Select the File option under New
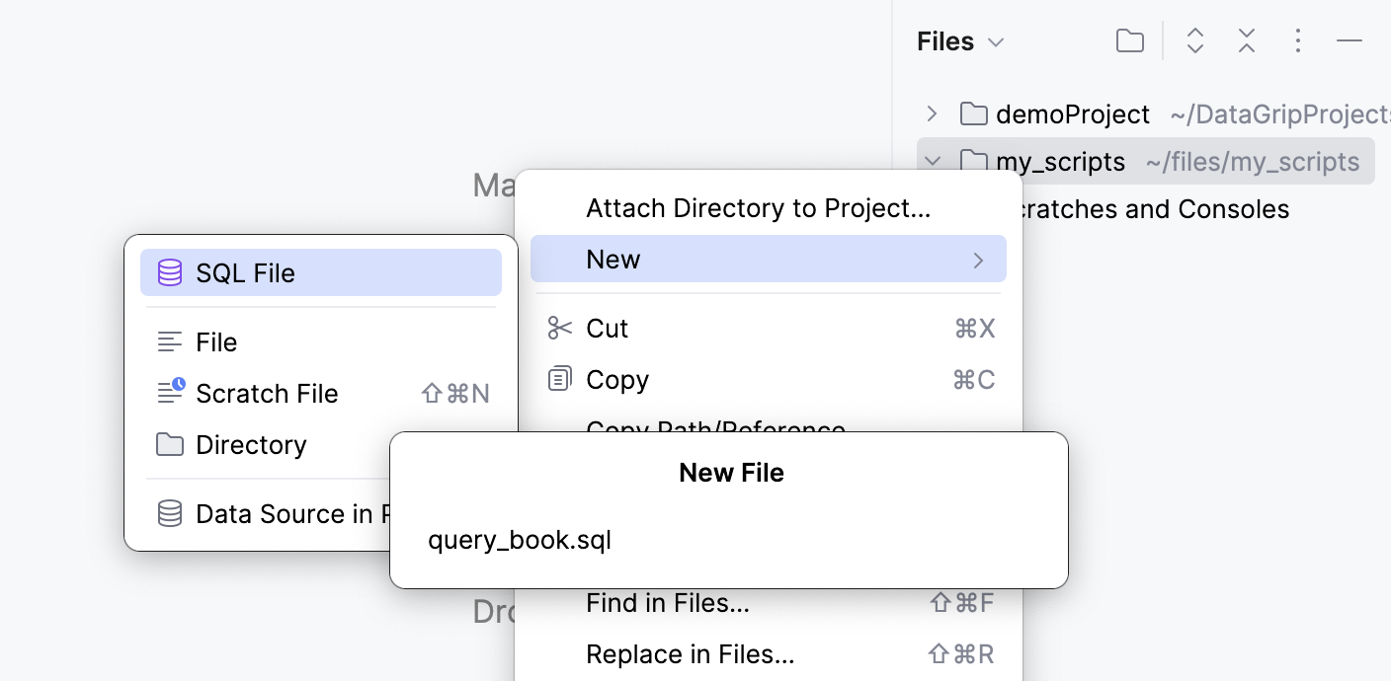The height and width of the screenshot is (681, 1391). (x=216, y=341)
